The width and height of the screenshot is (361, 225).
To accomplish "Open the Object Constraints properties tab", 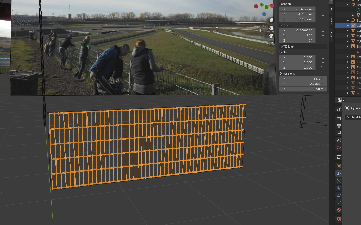I will point(339,195).
